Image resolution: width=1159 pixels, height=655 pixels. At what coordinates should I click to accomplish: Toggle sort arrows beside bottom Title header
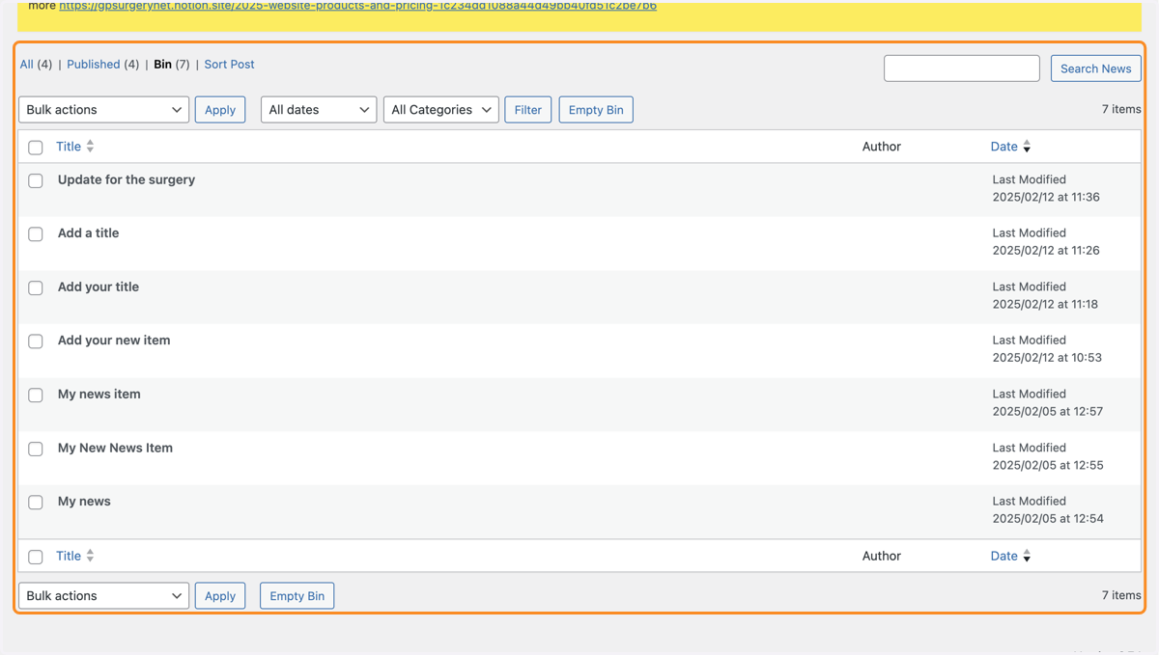(90, 556)
